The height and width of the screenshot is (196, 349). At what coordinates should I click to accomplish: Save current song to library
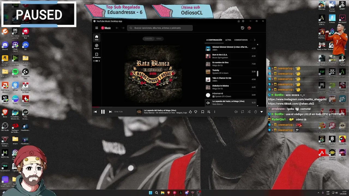click(203, 112)
